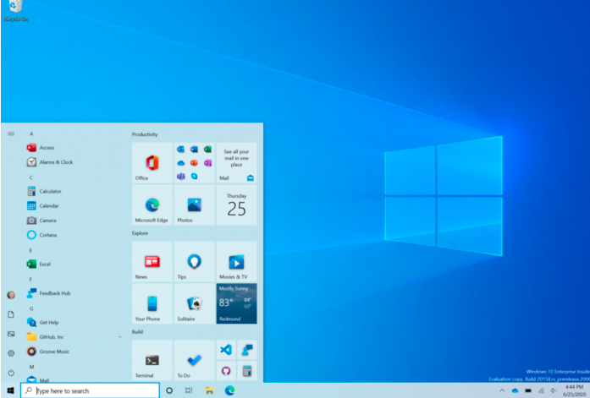Screen dimensions: 590x398
Task: Open green Excel icon in Office folder tile
Action: click(x=207, y=150)
